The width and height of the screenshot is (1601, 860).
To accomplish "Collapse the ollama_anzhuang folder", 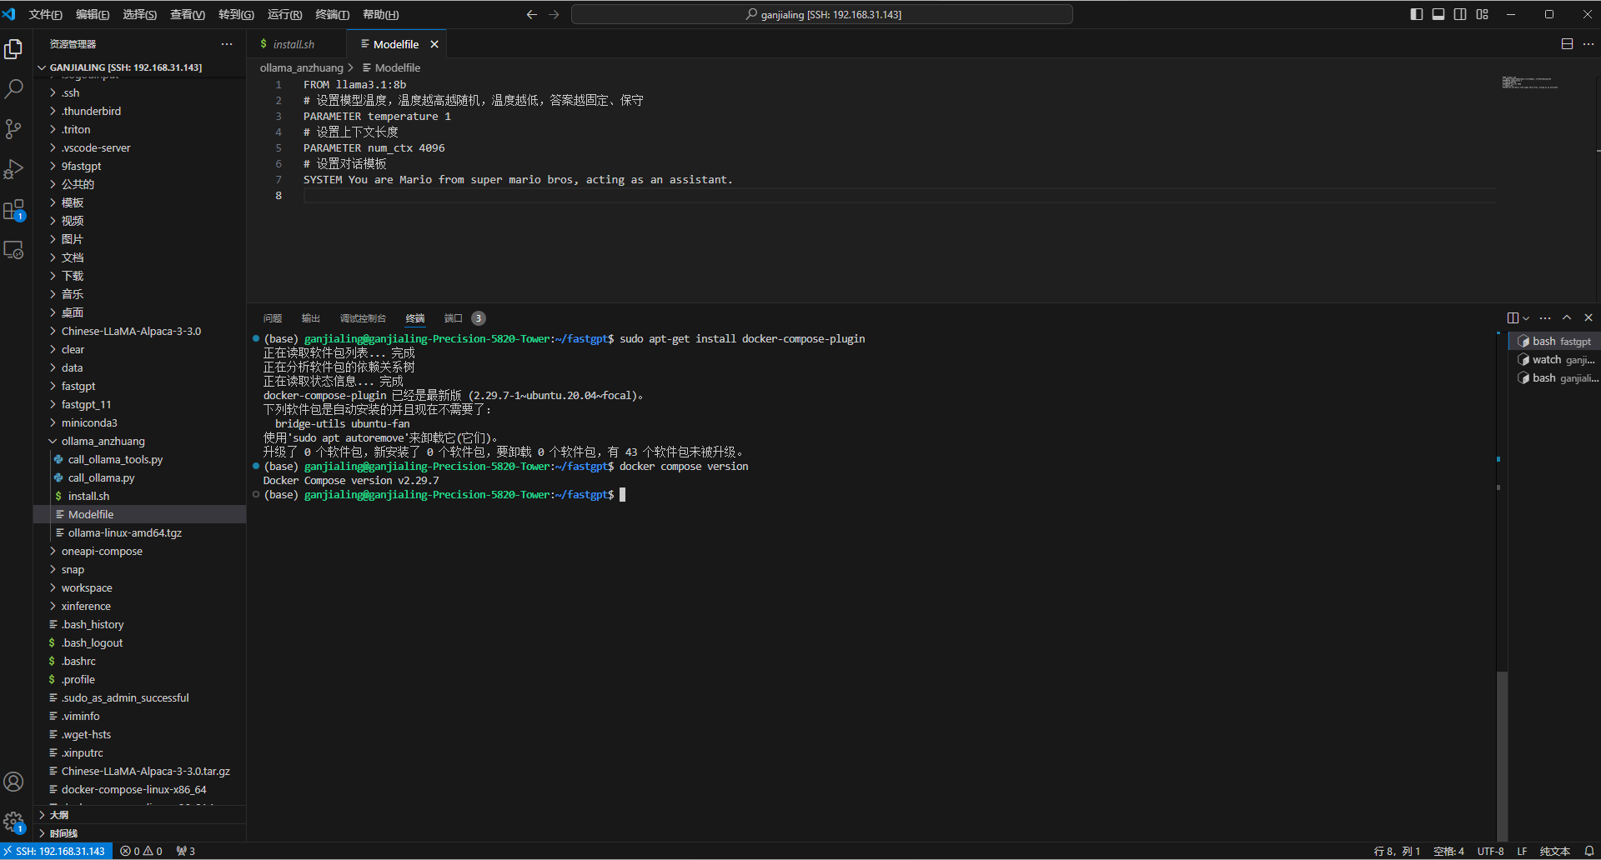I will tap(103, 441).
